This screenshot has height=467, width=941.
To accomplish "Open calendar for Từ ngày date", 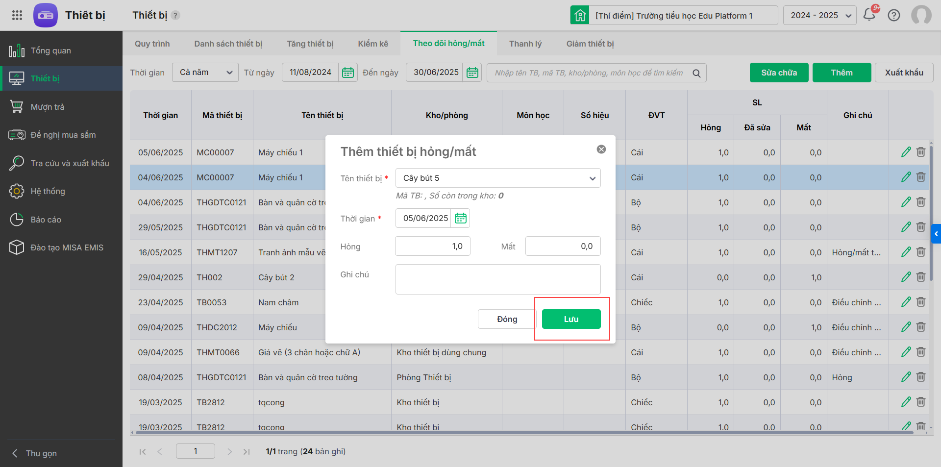I will tap(348, 73).
